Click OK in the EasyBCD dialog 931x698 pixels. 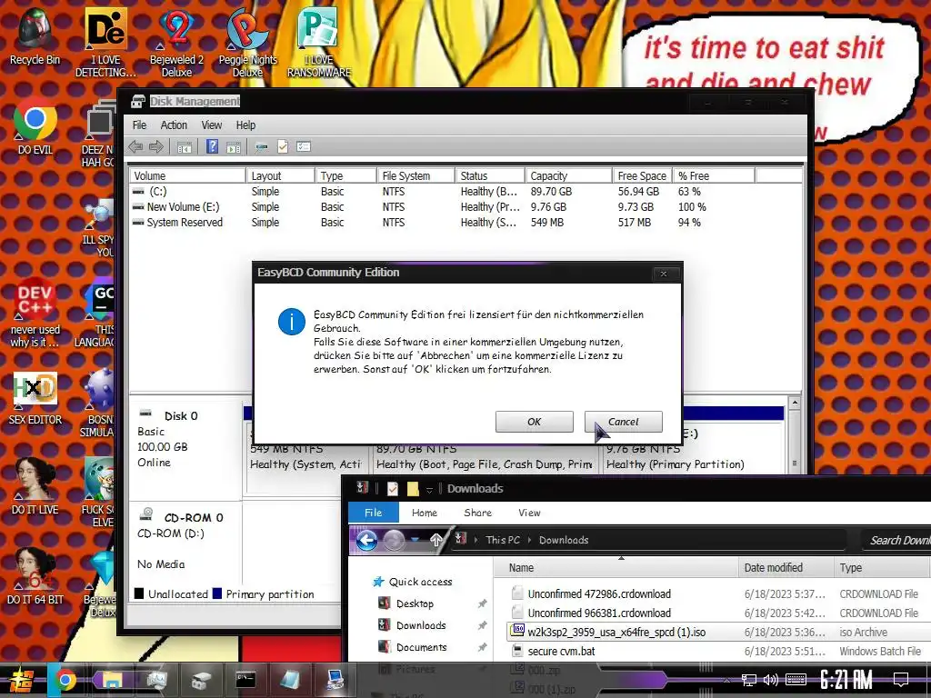[x=534, y=422]
